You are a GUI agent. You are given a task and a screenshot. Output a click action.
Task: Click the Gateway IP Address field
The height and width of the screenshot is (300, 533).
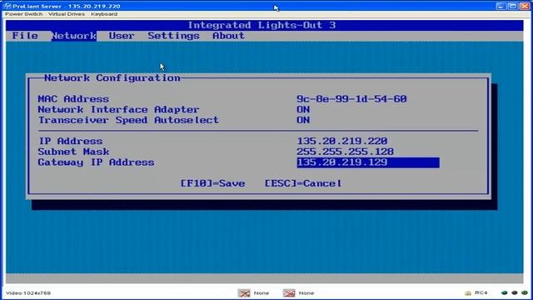(368, 162)
